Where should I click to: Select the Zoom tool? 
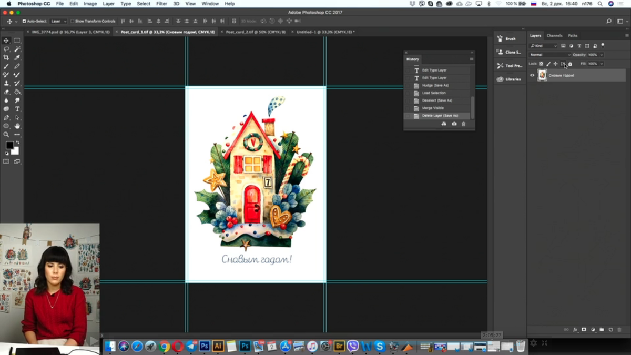pyautogui.click(x=6, y=135)
